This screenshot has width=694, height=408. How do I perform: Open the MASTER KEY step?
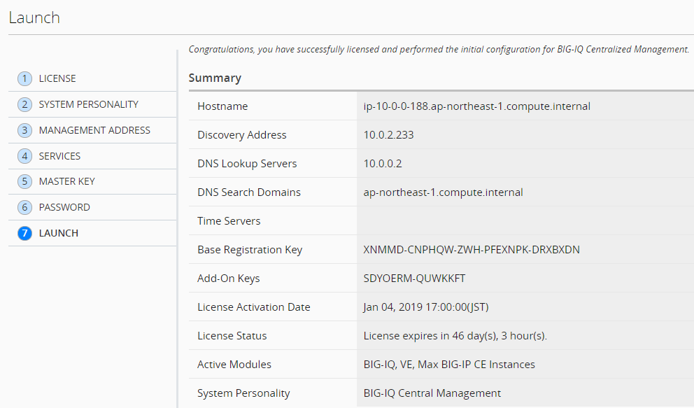pos(67,181)
